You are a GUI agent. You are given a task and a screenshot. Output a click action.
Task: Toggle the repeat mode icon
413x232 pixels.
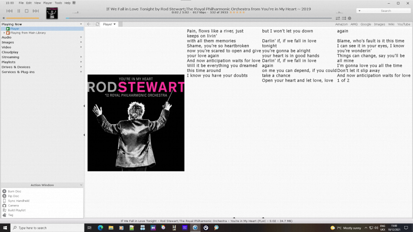tap(338, 18)
